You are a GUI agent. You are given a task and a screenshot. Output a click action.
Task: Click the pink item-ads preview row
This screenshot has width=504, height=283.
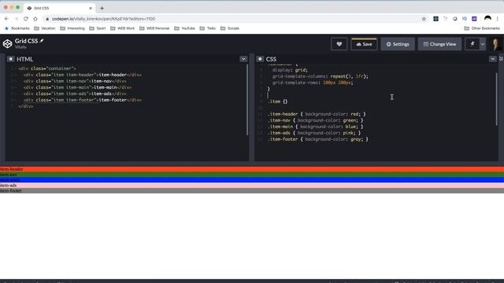(x=252, y=186)
